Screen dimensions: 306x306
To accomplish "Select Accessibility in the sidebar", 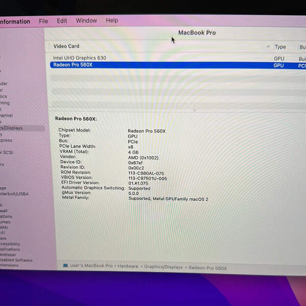I will (x=10, y=244).
